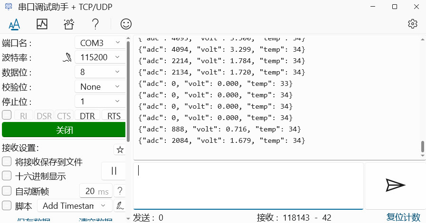Enable hexadecimal display checkbox
426x223 pixels.
pyautogui.click(x=7, y=176)
